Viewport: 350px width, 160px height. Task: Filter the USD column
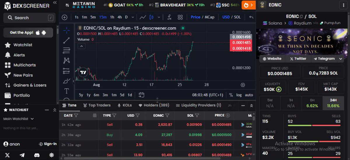pyautogui.click(x=137, y=115)
